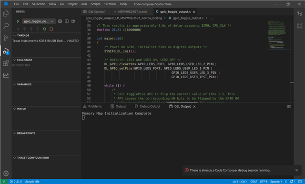
Task: Open the graph/chart view in activity bar
Action: [6, 75]
